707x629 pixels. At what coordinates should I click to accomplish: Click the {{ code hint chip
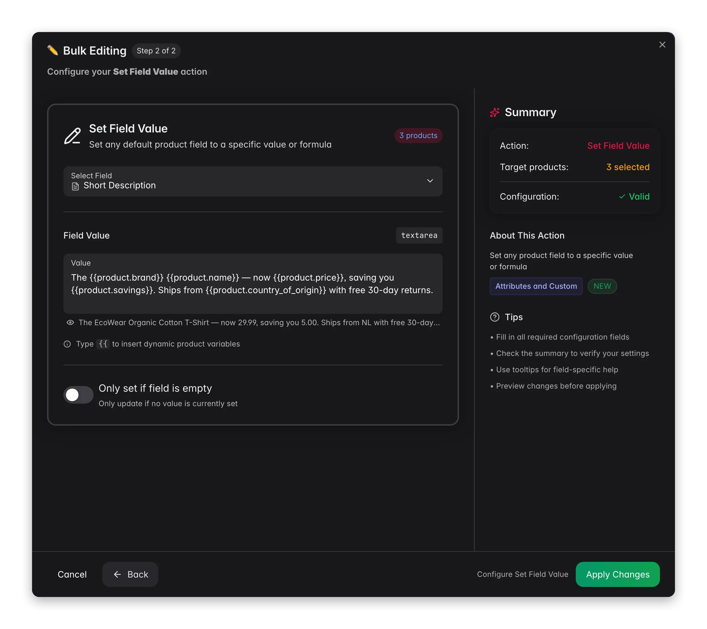pos(103,344)
